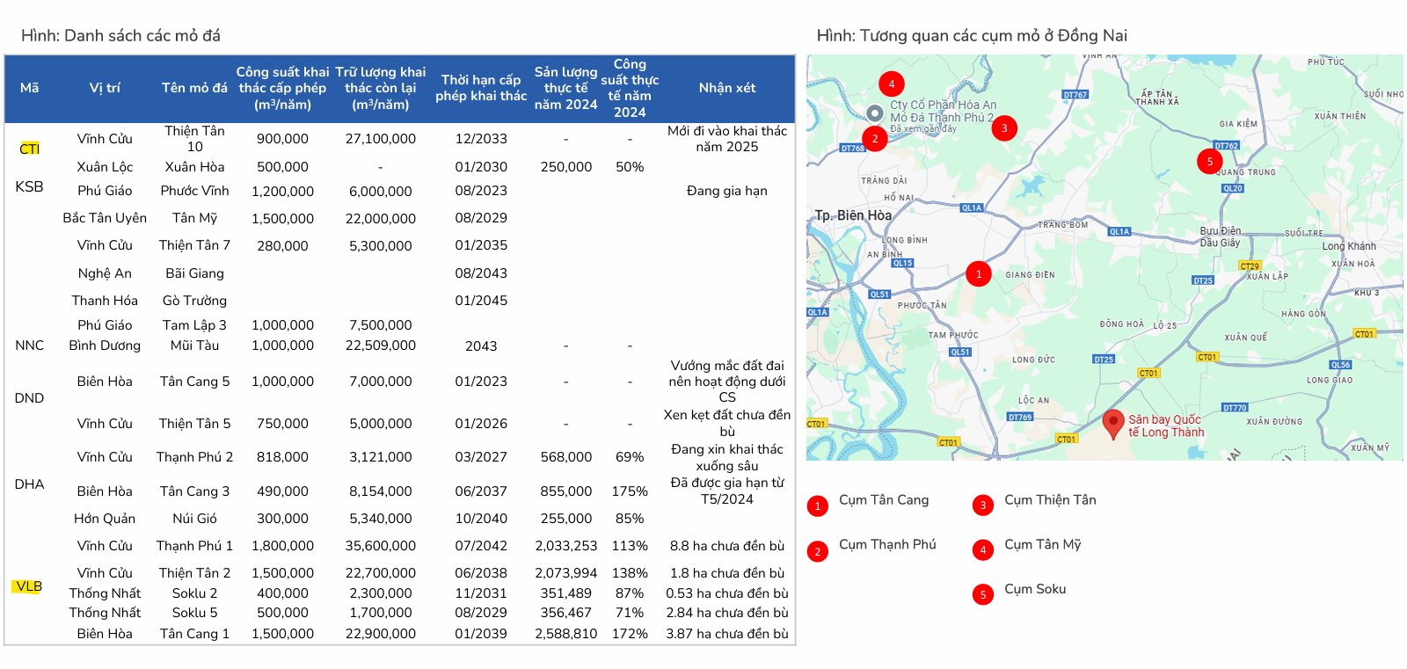
Task: Click the "Cụm Thiện Tân" legend label
Action: coord(1050,500)
